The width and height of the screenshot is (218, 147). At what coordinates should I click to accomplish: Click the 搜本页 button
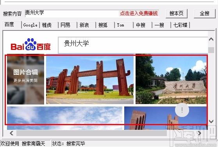click(x=177, y=14)
